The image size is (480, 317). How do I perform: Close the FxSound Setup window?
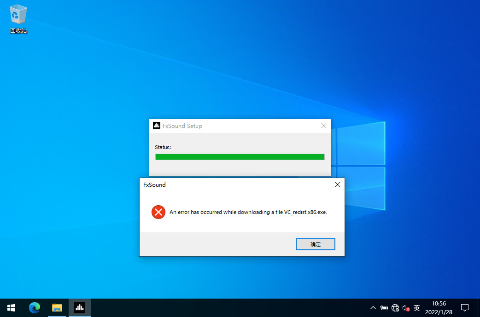323,126
